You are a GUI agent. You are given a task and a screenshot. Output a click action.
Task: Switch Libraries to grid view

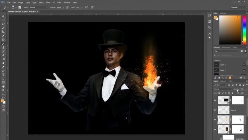pyautogui.click(x=241, y=51)
